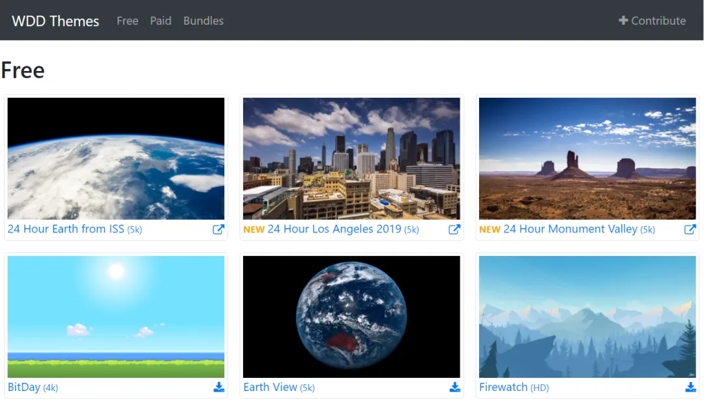Select the Earth View globe thumbnail
The height and width of the screenshot is (400, 704).
coord(351,317)
